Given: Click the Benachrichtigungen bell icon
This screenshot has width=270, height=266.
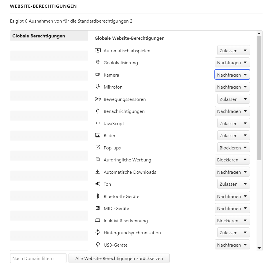Looking at the screenshot, I should 98,111.
